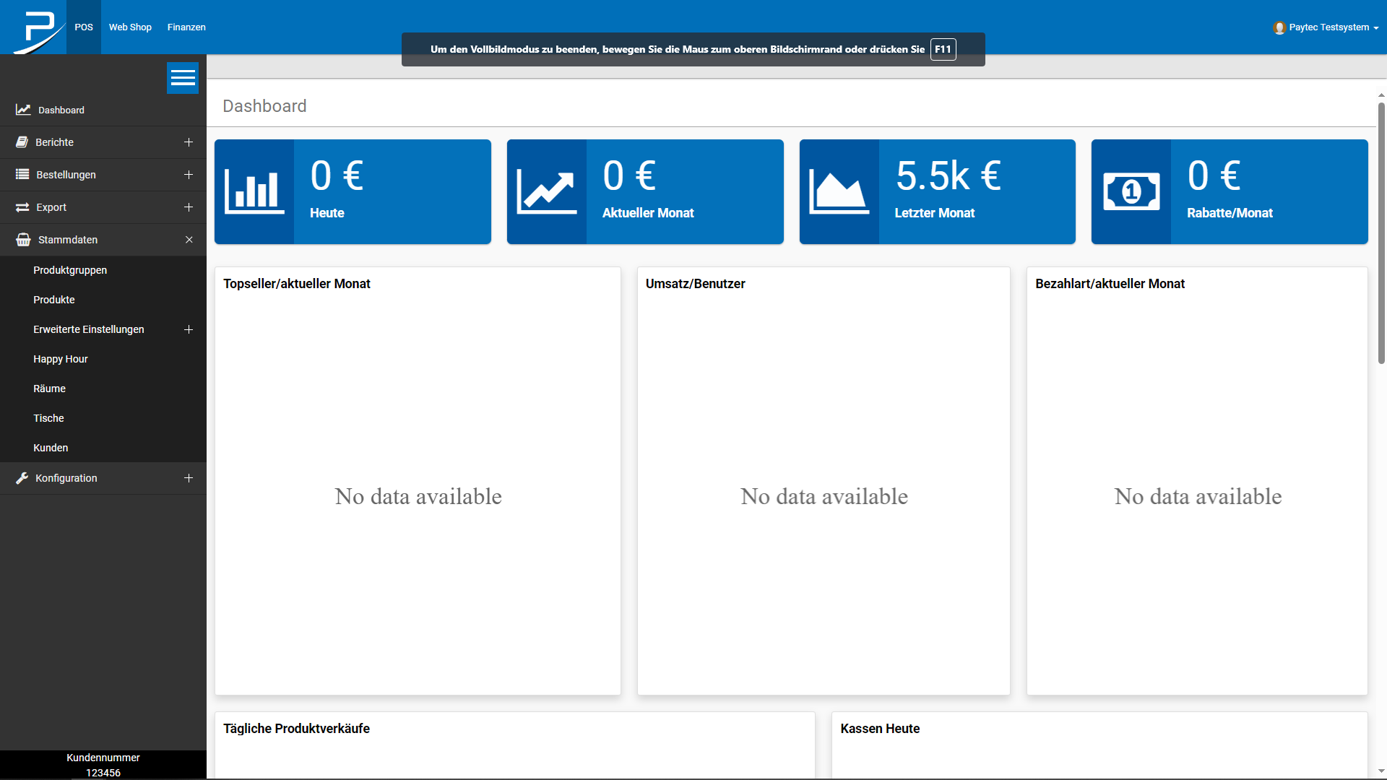Click the Export arrows icon
Screen dimensions: 1387x780
click(x=22, y=207)
